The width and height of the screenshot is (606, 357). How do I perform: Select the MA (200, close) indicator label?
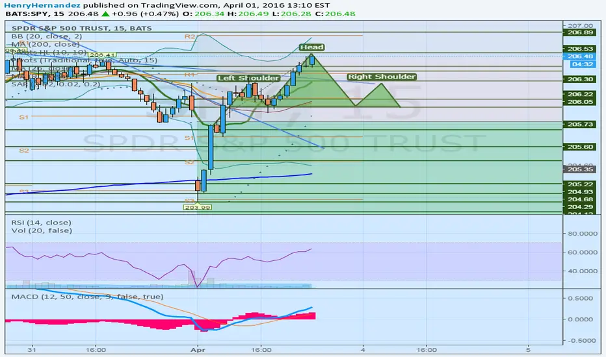coord(46,44)
